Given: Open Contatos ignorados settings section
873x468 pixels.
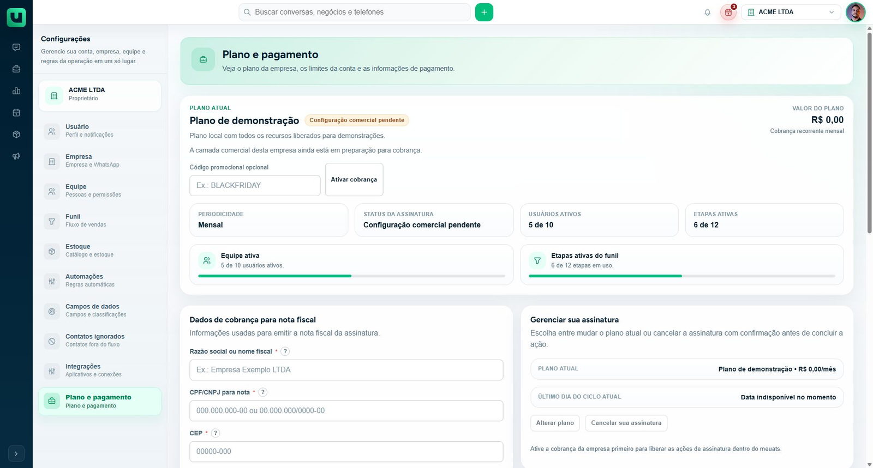Looking at the screenshot, I should click(x=100, y=341).
